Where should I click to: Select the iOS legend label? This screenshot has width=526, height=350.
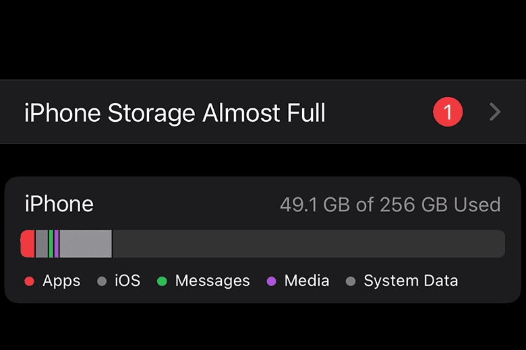(x=127, y=281)
